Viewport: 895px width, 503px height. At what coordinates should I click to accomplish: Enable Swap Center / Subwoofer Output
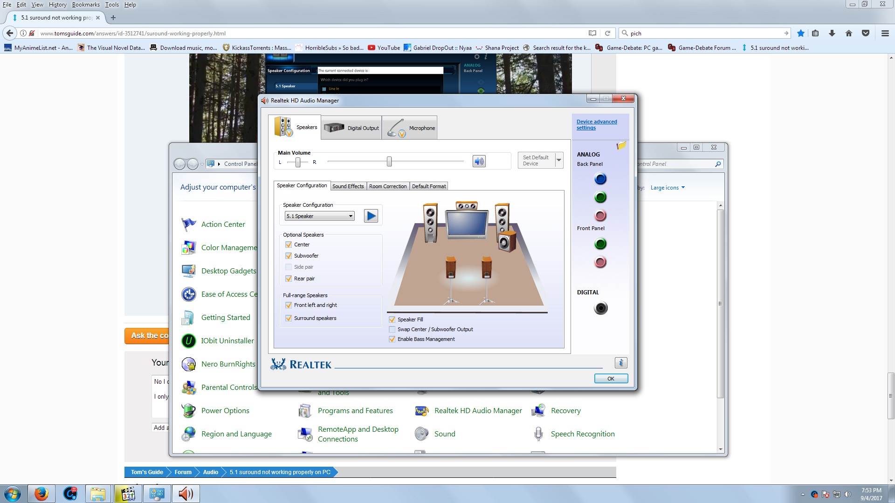point(392,329)
